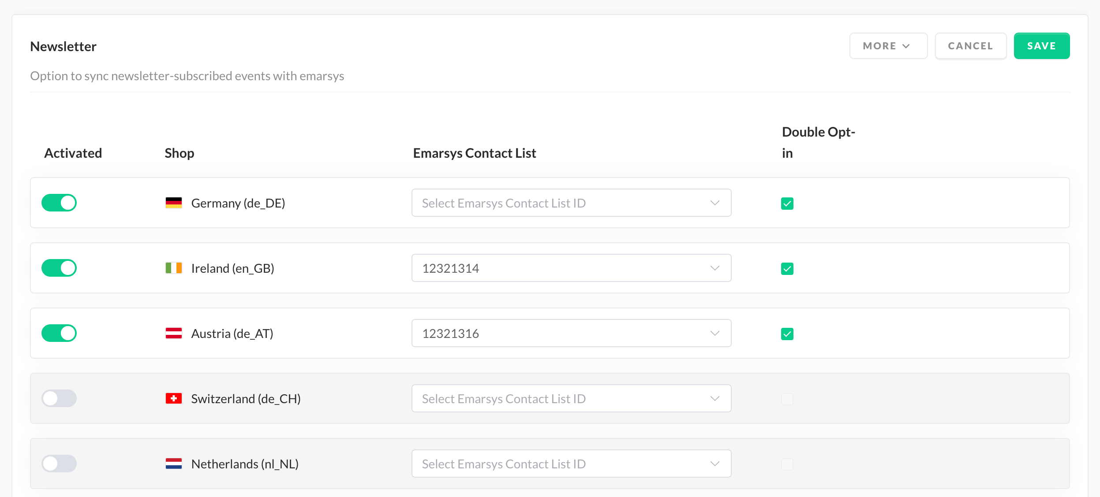This screenshot has width=1100, height=497.
Task: Open Germany's Emarsys Contact List dropdown
Action: pos(571,203)
